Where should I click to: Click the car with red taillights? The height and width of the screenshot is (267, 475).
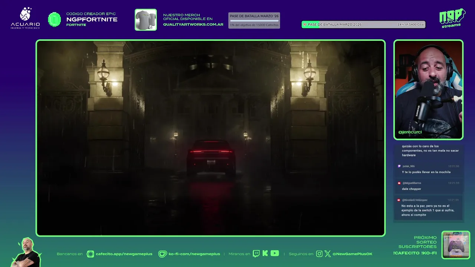coord(211,157)
